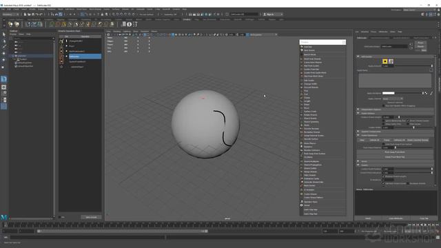Open the Apply Channel dropdown
Viewport: 441px width, 248px height.
(392, 99)
